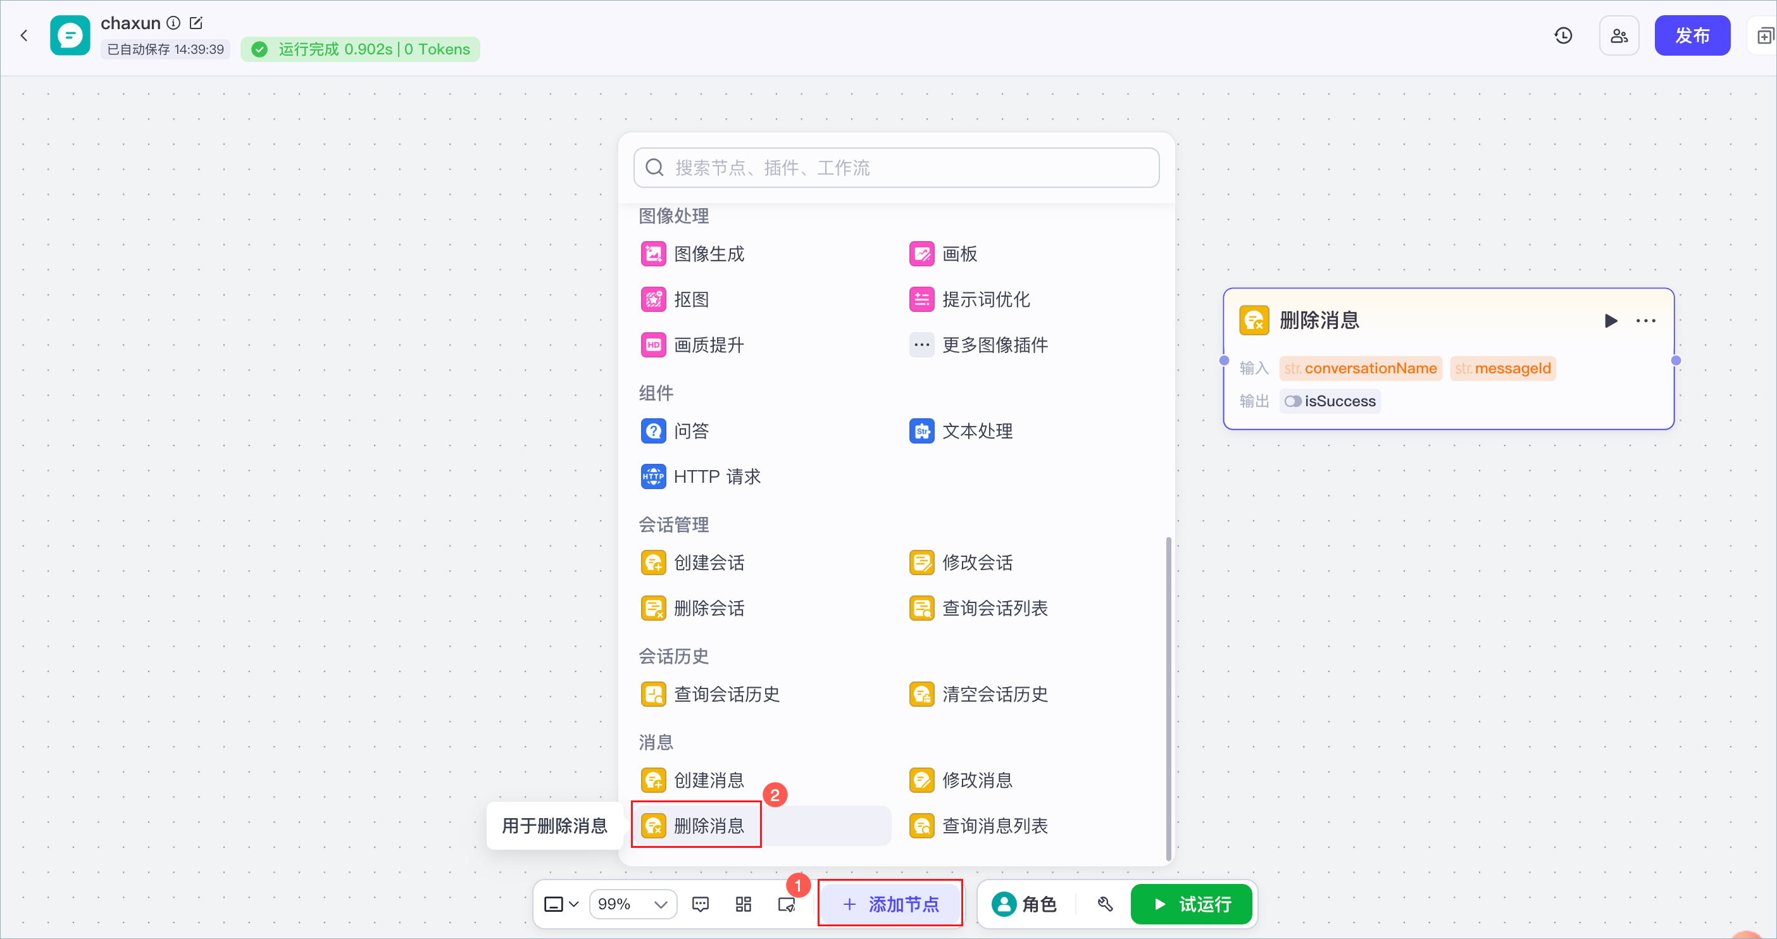Go back with the left arrow
This screenshot has height=939, width=1777.
24,36
